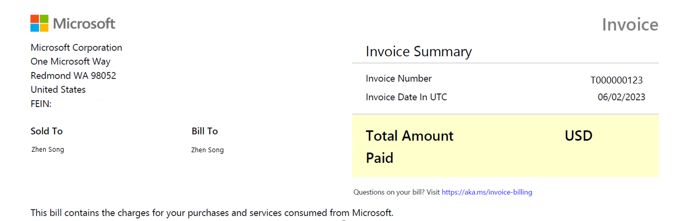Click the Total Amount Paid text

[409, 146]
